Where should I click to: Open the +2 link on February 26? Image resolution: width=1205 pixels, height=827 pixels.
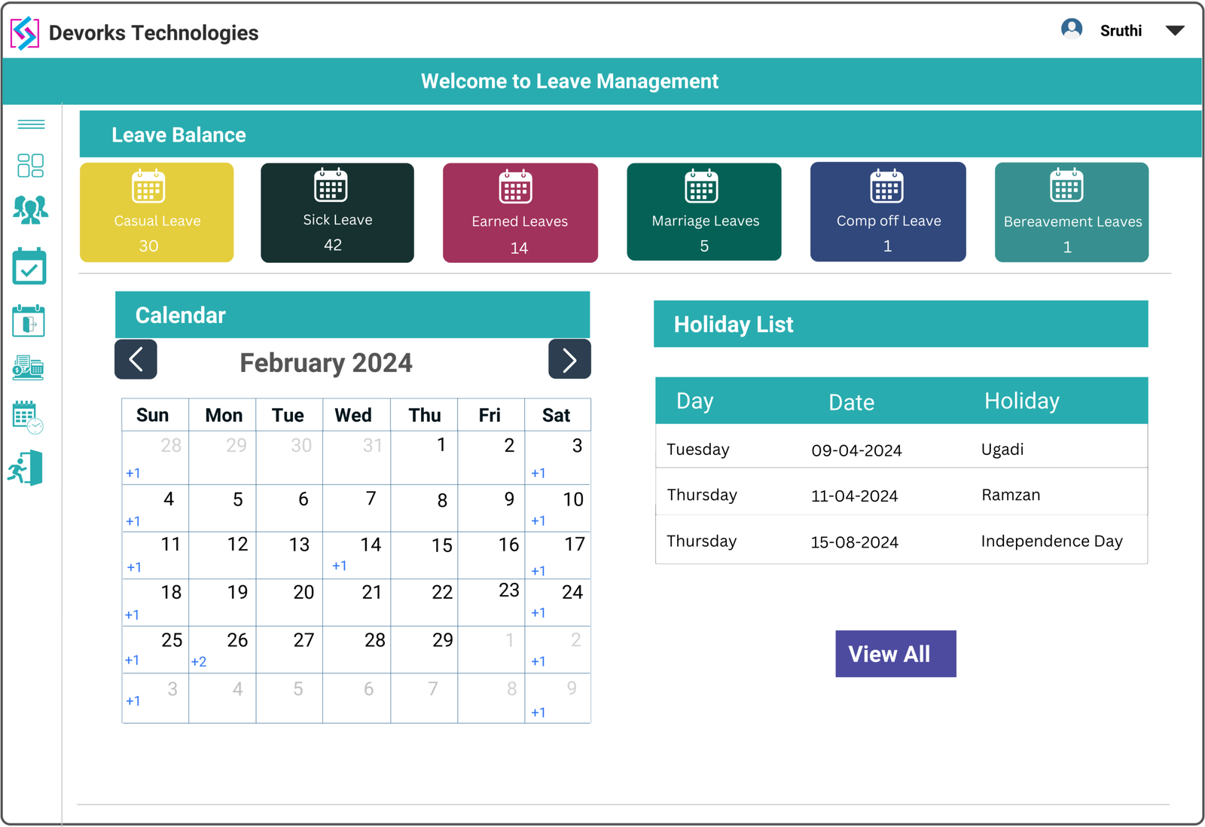[199, 661]
